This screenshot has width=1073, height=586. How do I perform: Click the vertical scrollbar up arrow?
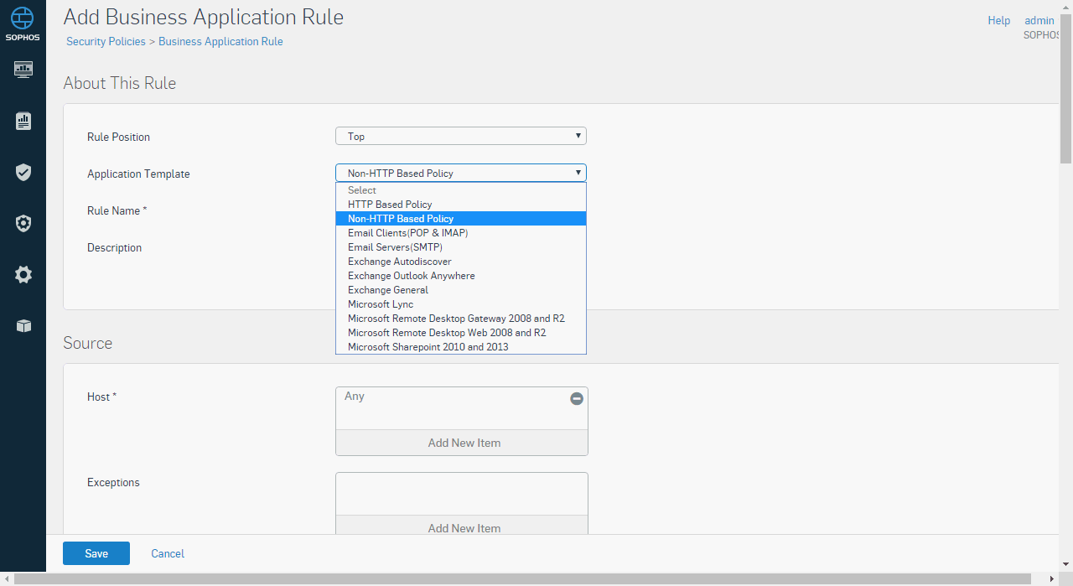coord(1066,7)
